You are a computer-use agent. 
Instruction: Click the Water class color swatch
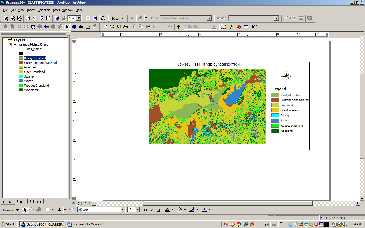(x=21, y=81)
